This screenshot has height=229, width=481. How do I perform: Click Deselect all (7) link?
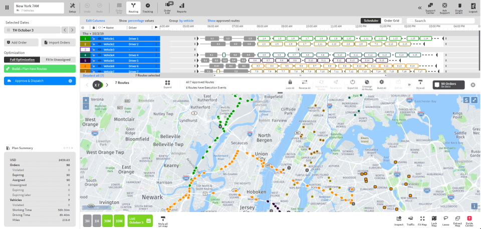[x=93, y=75]
